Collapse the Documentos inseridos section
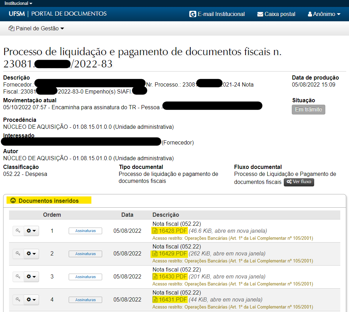Screen dimensions: 349x312 [13, 201]
